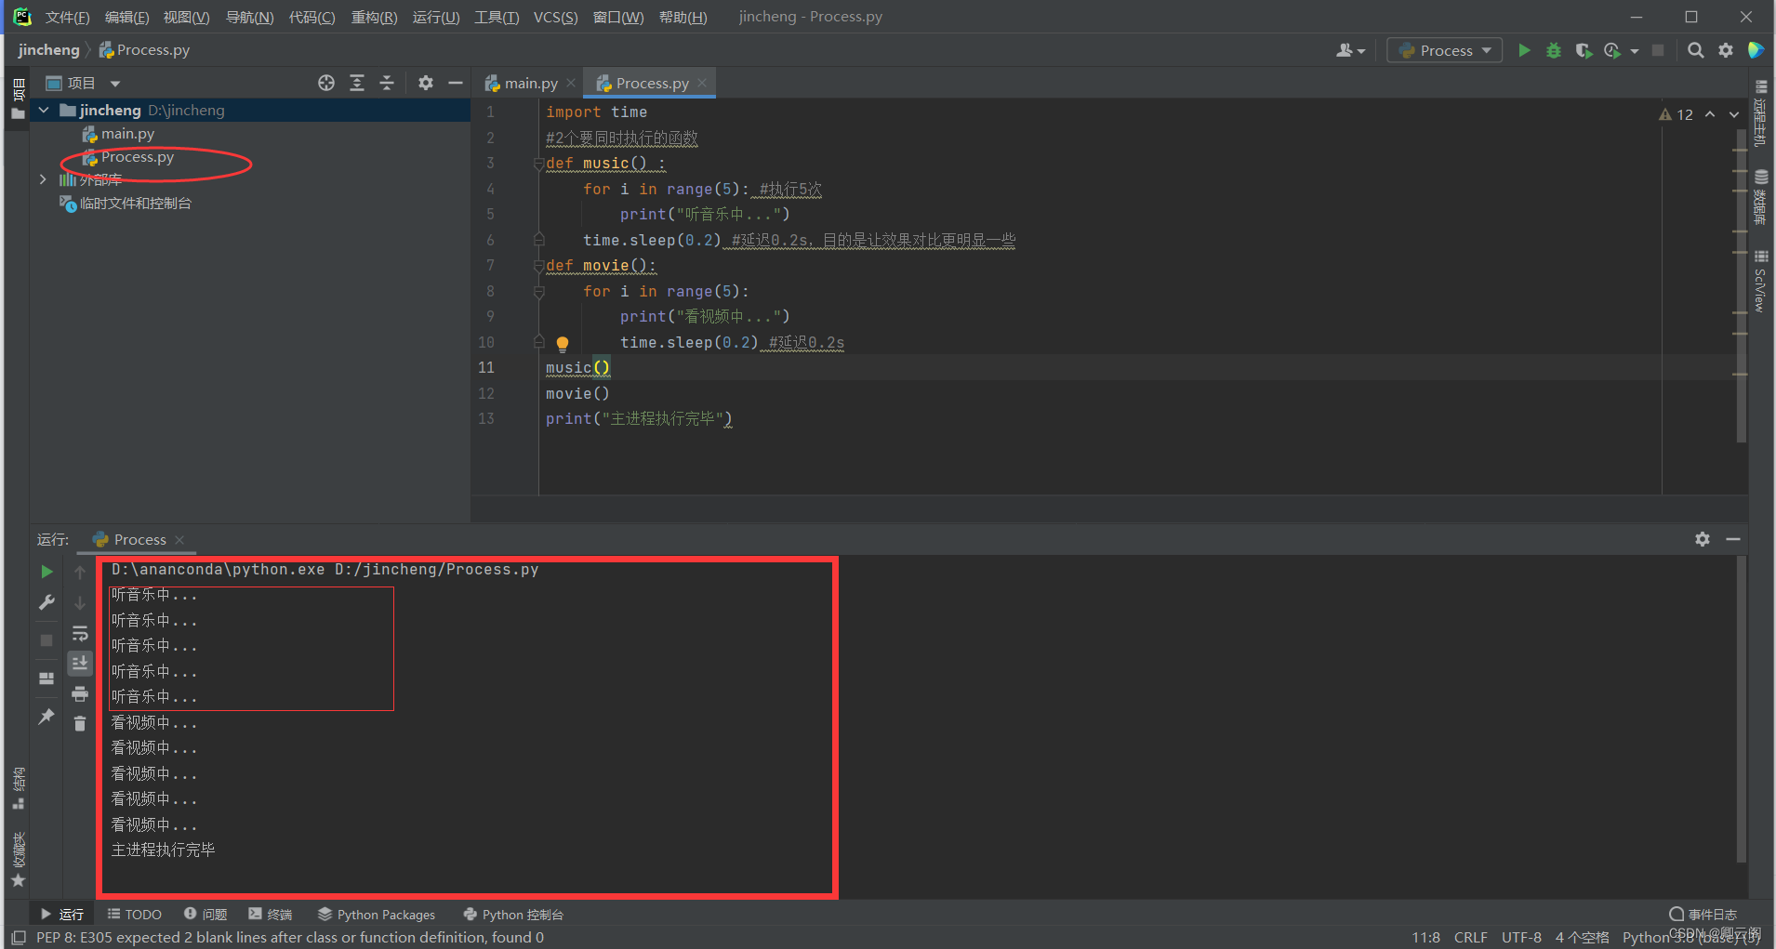Open IDE settings via the top toolbar gear

[x=1726, y=50]
